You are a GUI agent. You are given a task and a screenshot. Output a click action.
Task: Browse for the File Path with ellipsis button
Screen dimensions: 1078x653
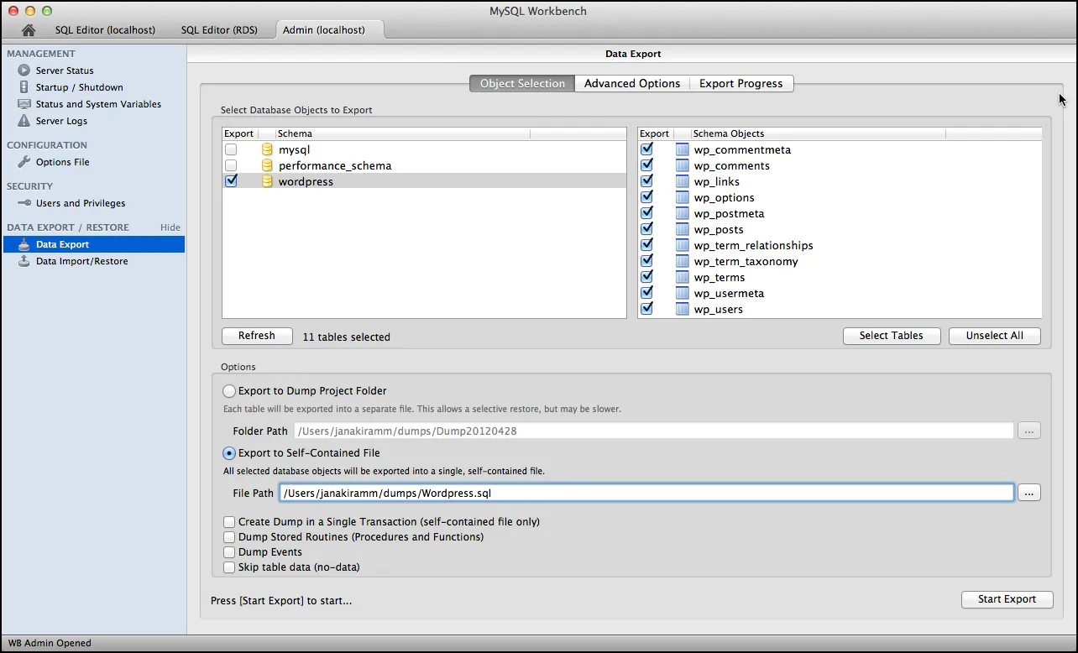coord(1029,493)
